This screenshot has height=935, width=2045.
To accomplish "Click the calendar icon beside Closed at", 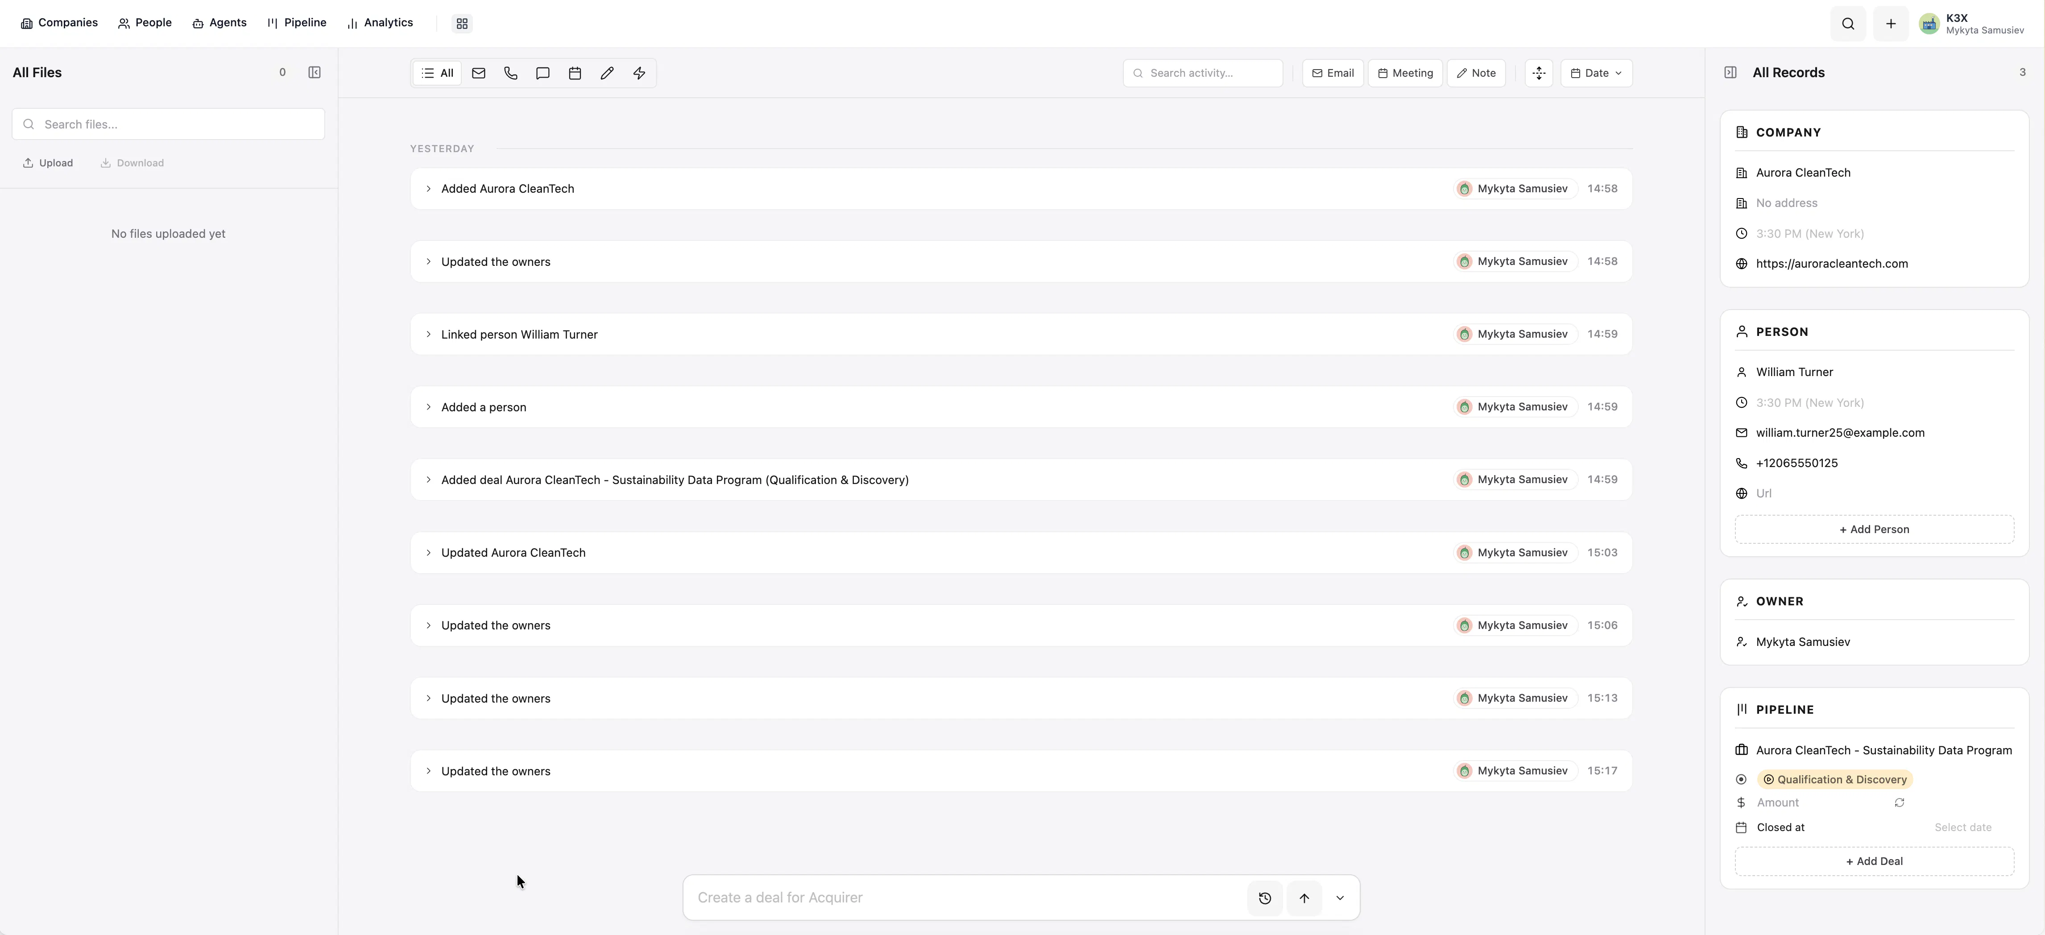I will 1741,827.
